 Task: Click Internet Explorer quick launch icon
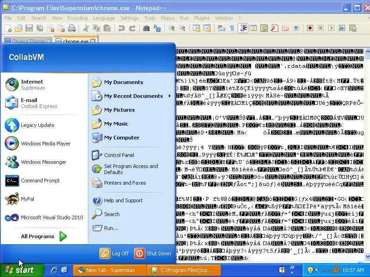(54, 270)
